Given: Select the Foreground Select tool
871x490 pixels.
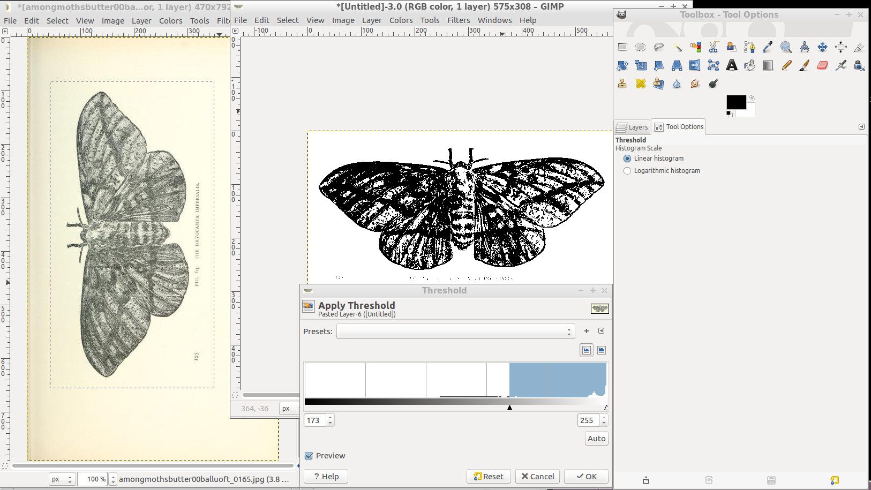Looking at the screenshot, I should [x=732, y=47].
